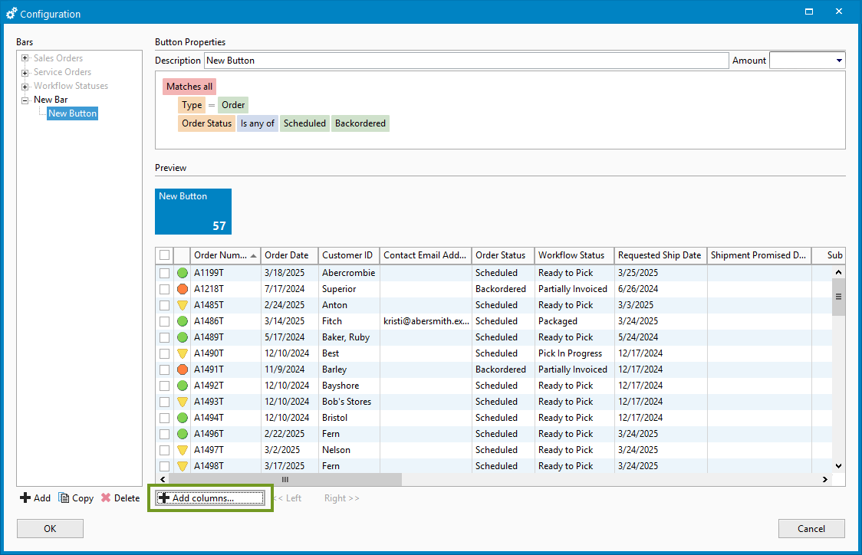Viewport: 862px width, 555px height.
Task: Tick the checkbox for order A1494T
Action: coord(164,418)
